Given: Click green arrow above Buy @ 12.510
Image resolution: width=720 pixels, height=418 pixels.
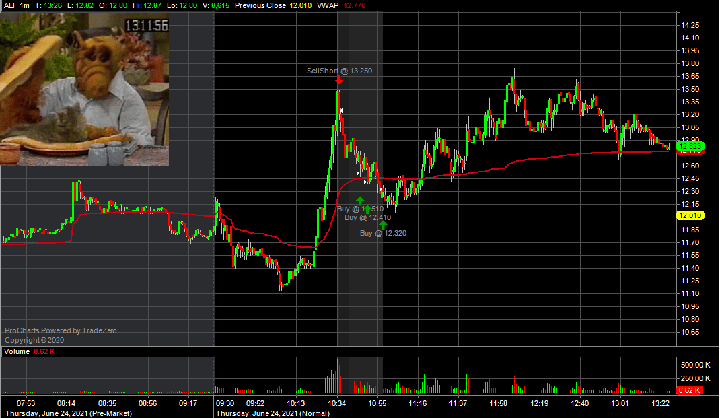Looking at the screenshot, I should (360, 201).
